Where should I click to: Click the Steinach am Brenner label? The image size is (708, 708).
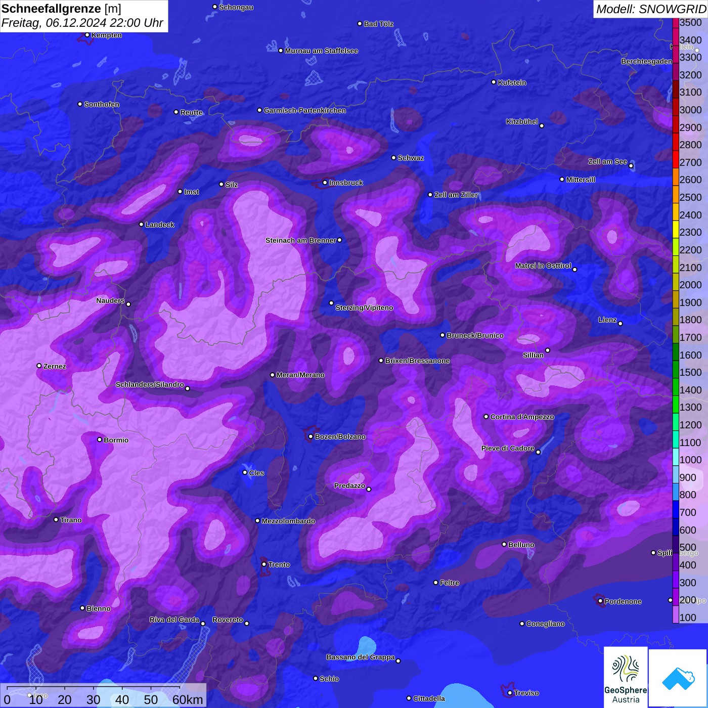point(301,240)
